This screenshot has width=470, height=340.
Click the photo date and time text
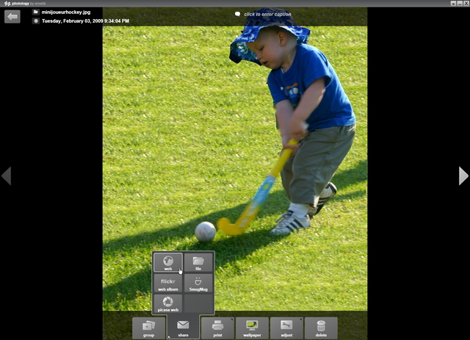85,21
